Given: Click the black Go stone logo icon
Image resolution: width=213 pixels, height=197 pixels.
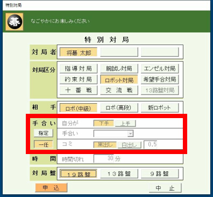Looking at the screenshot, I should 15,21.
